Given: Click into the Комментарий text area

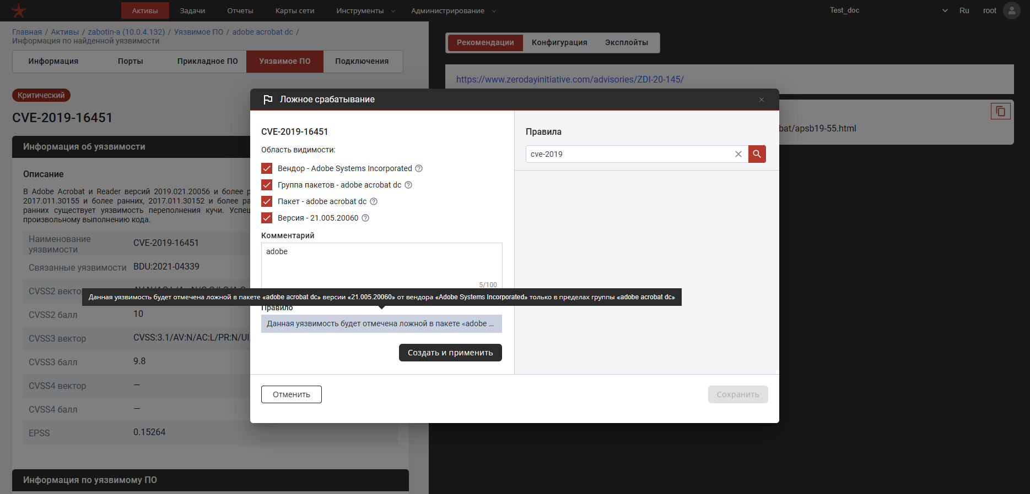Looking at the screenshot, I should [x=381, y=264].
